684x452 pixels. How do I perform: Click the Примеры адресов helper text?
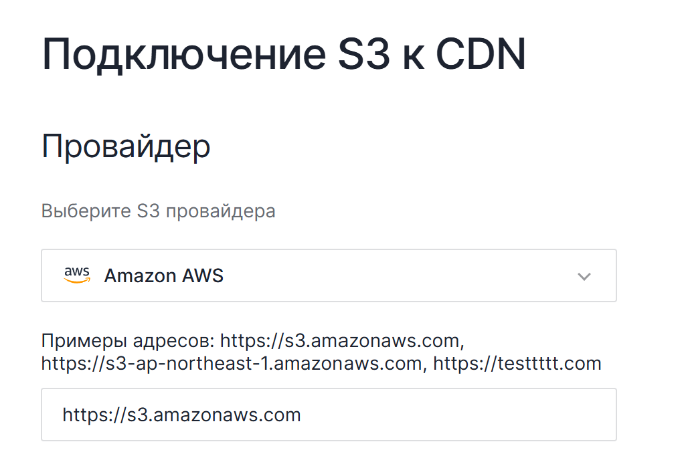[x=127, y=340]
